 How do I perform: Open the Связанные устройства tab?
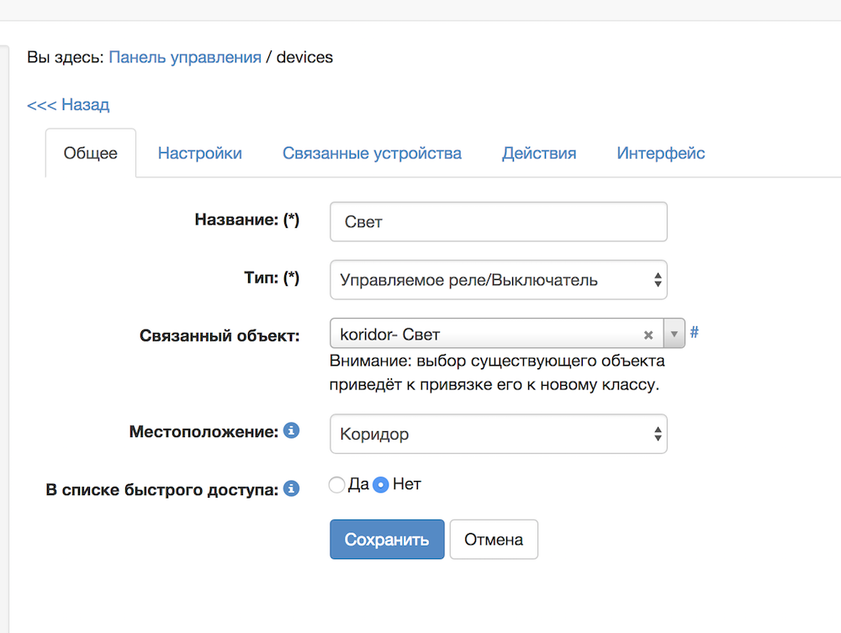point(373,153)
